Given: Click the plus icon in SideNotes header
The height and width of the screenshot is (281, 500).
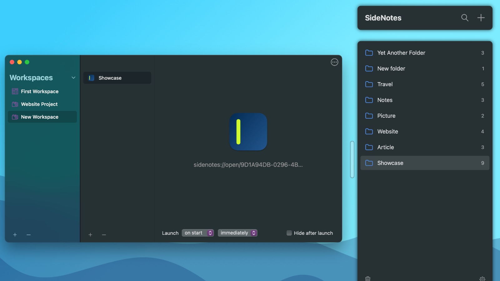Looking at the screenshot, I should click(x=481, y=18).
